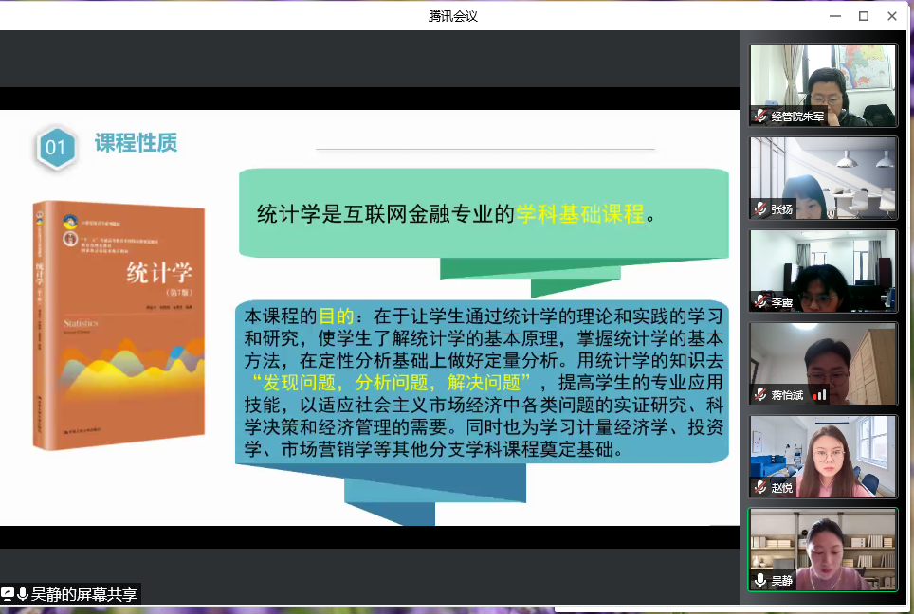
Task: Maximize the Tencent Meeting window
Action: tap(864, 15)
